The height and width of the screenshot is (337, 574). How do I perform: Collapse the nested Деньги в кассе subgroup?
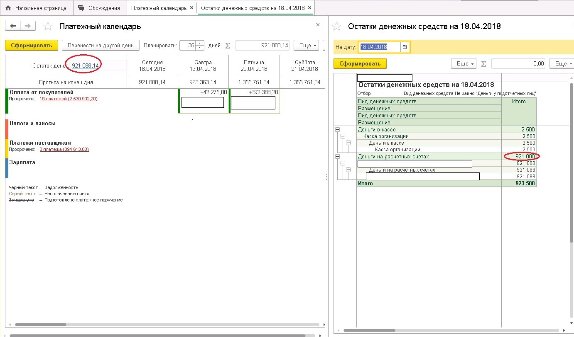click(348, 143)
